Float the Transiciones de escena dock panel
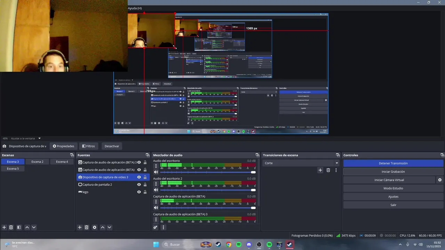 (x=338, y=155)
